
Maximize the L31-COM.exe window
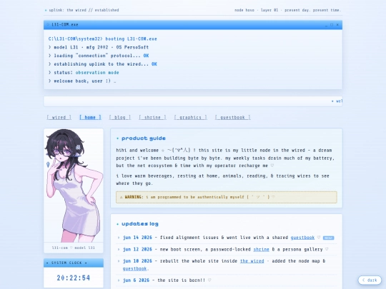coord(332,25)
